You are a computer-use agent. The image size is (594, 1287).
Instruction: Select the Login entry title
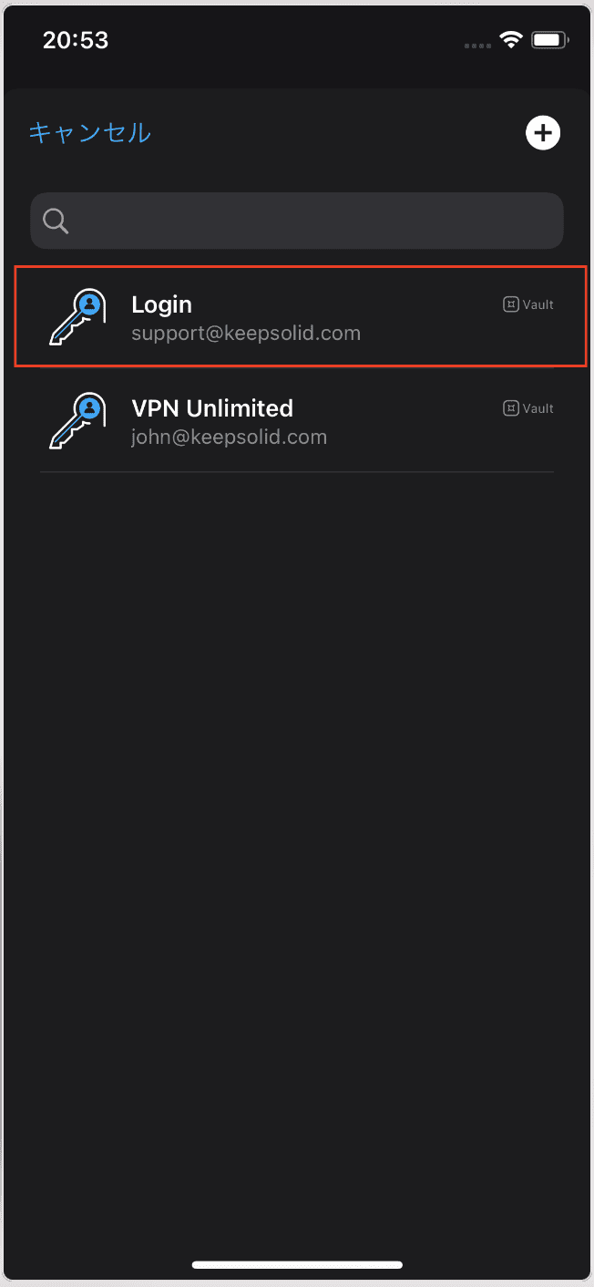click(161, 304)
